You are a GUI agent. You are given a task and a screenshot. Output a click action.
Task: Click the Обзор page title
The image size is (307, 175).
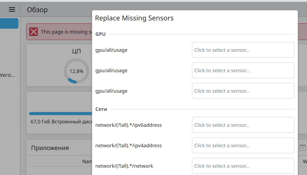[37, 10]
